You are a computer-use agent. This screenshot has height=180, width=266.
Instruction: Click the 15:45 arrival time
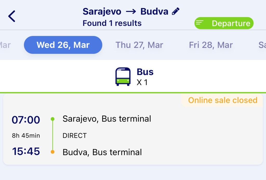(x=26, y=152)
